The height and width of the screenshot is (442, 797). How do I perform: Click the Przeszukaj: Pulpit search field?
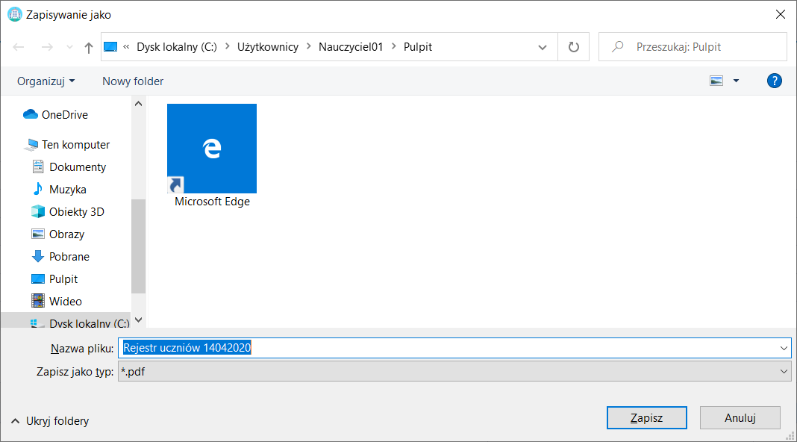pyautogui.click(x=693, y=47)
